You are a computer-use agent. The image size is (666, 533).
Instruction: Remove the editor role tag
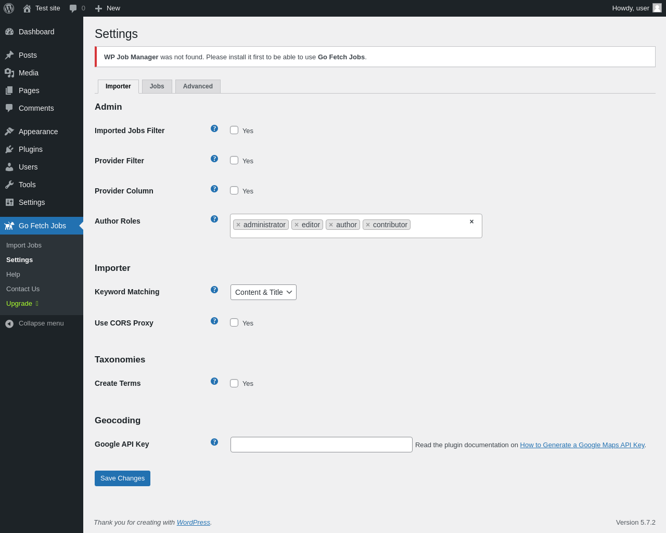coord(297,225)
